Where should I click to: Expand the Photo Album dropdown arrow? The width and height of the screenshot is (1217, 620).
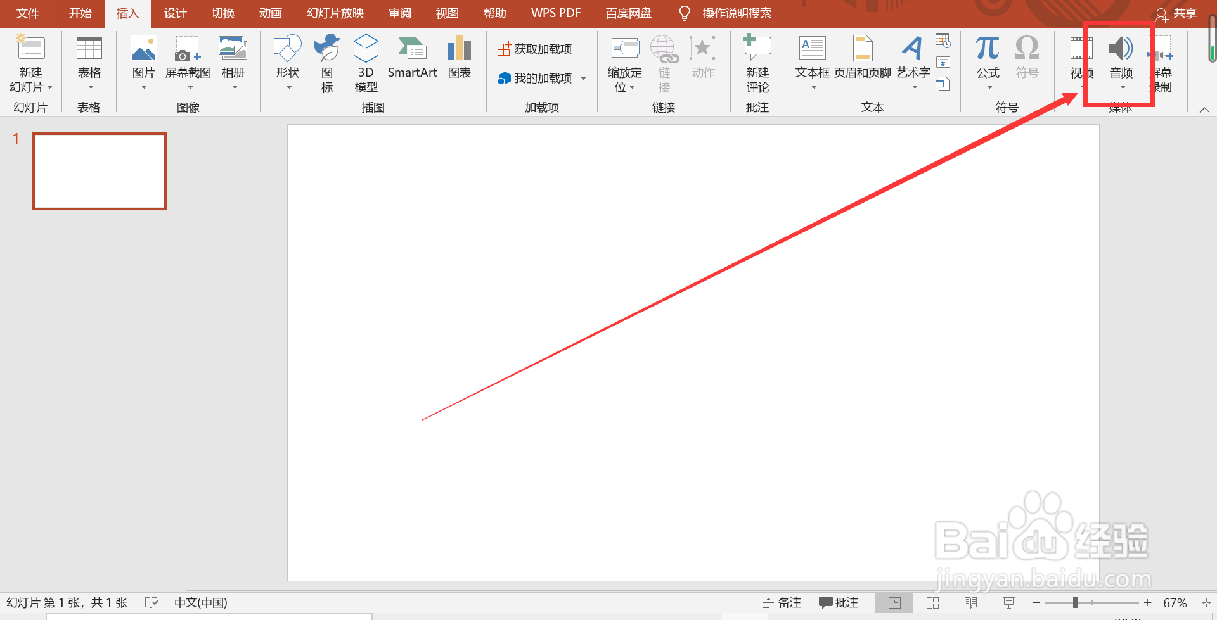click(x=235, y=87)
